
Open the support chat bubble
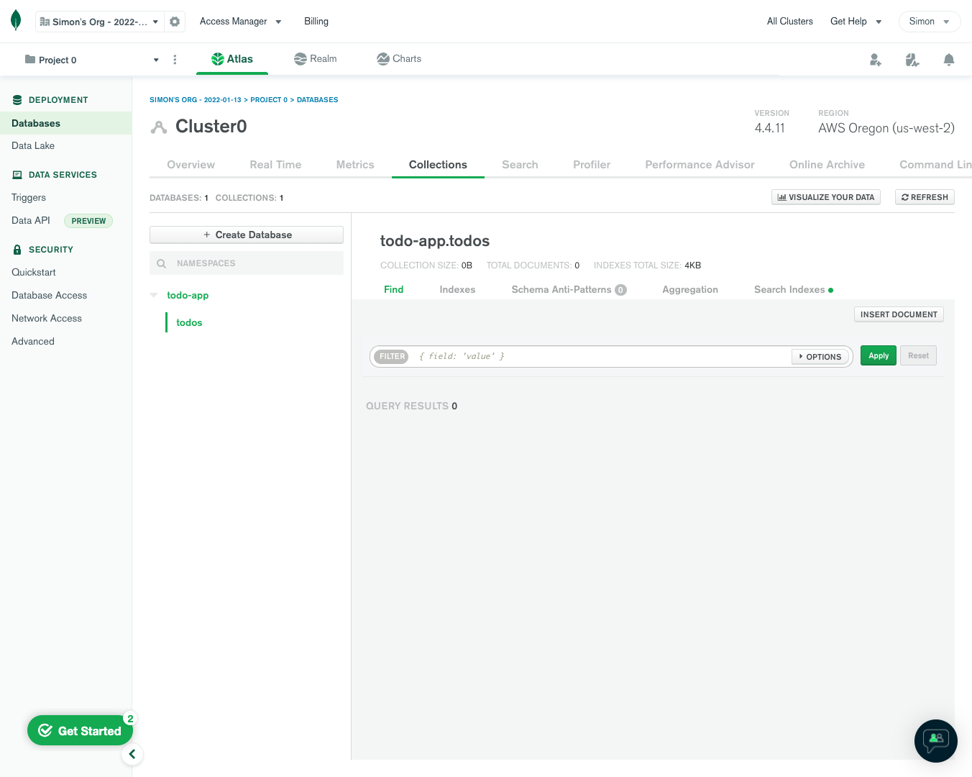click(936, 741)
